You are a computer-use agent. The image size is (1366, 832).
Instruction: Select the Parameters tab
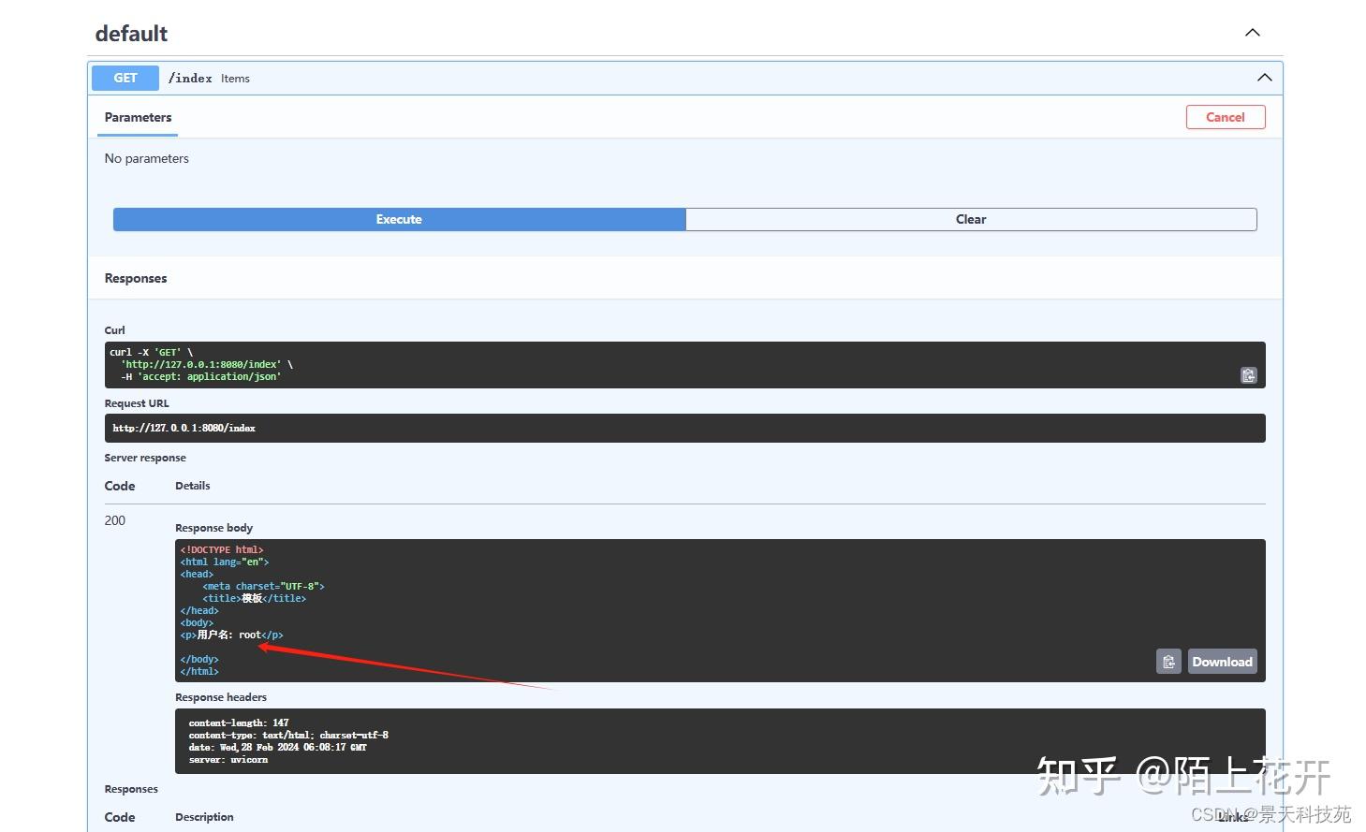138,117
